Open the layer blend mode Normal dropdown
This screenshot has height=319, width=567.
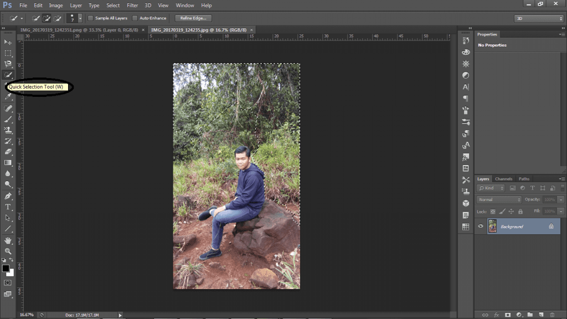499,199
